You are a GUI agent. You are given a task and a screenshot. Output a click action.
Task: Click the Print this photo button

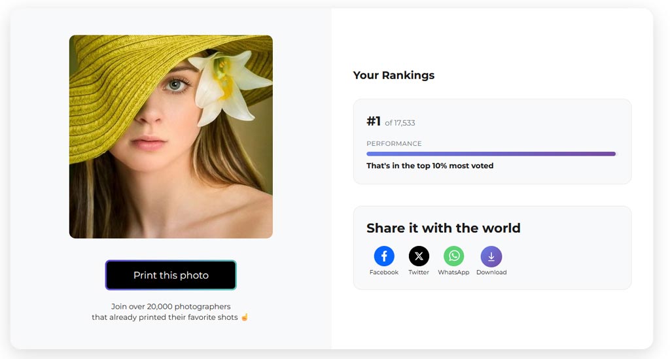click(171, 275)
